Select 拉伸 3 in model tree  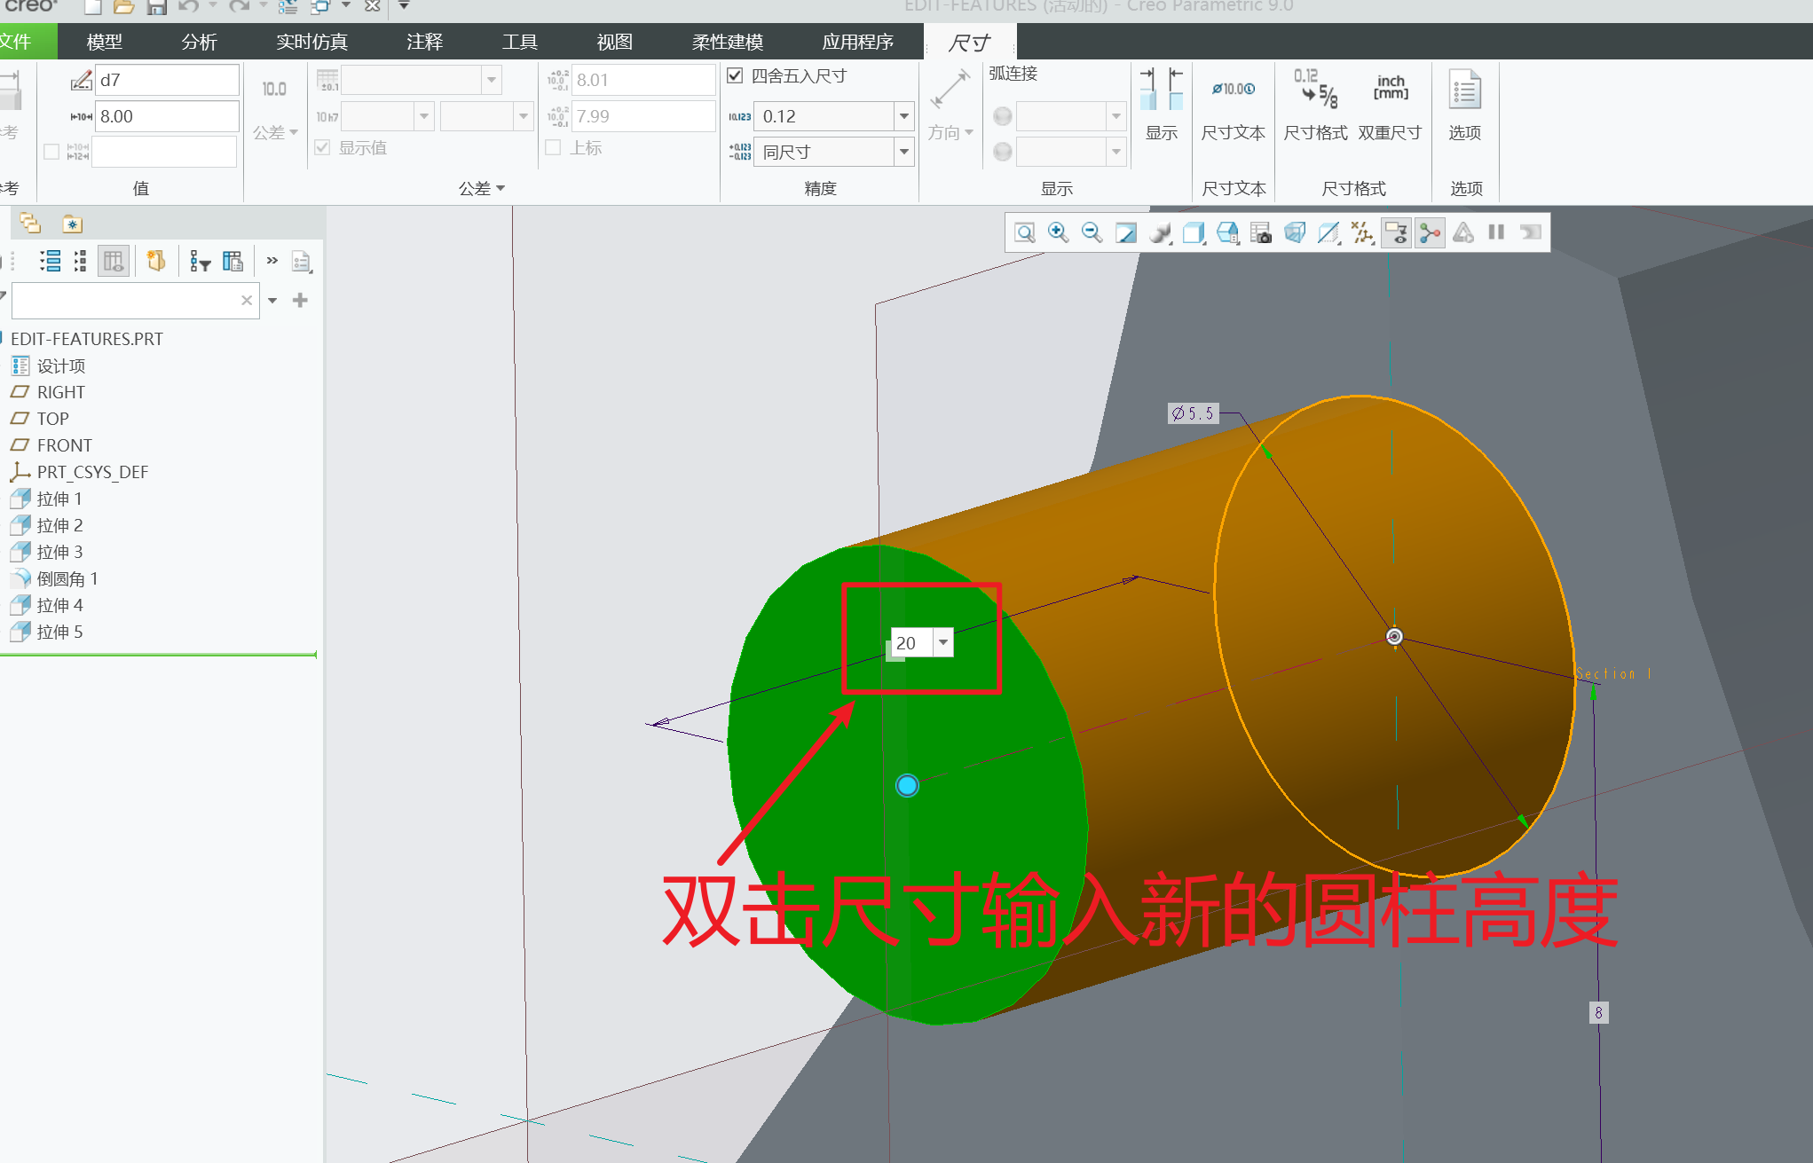59,552
